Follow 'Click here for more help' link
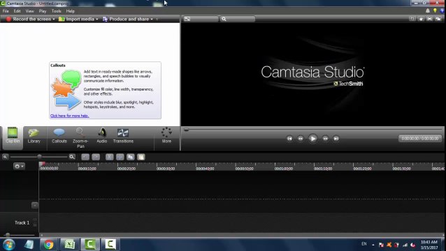446x251 pixels. (70, 116)
